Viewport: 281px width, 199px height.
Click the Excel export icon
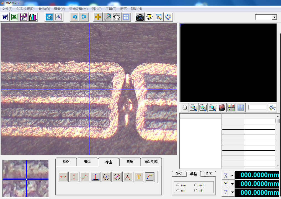pos(14,17)
